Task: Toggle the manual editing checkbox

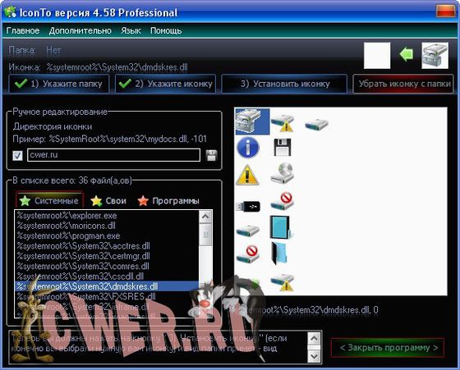Action: tap(17, 155)
